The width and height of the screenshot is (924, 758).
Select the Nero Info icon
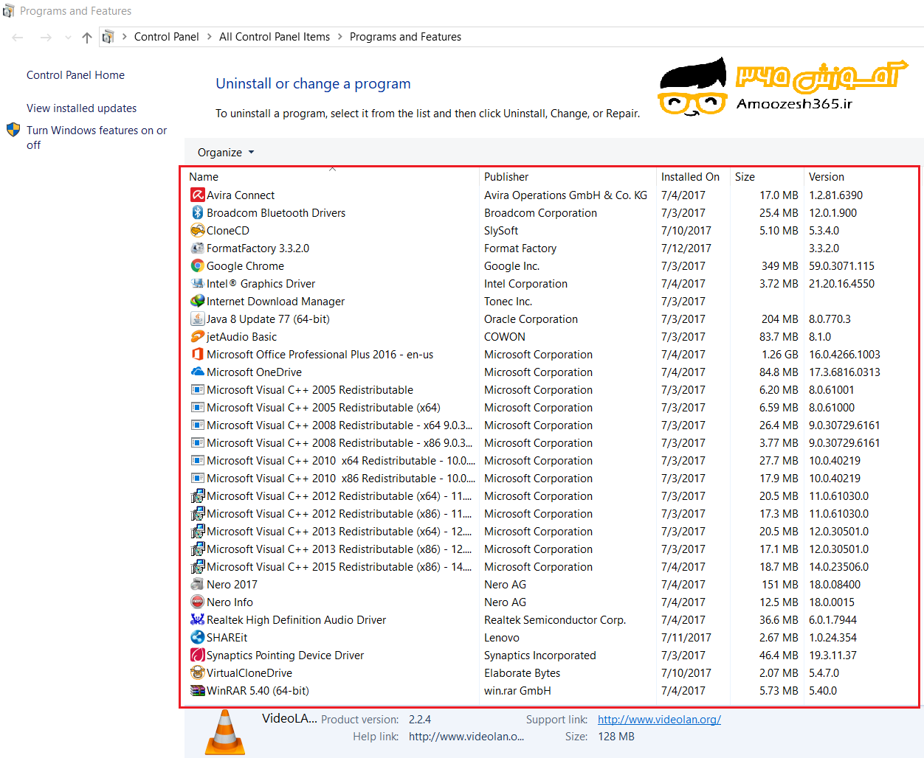[197, 602]
